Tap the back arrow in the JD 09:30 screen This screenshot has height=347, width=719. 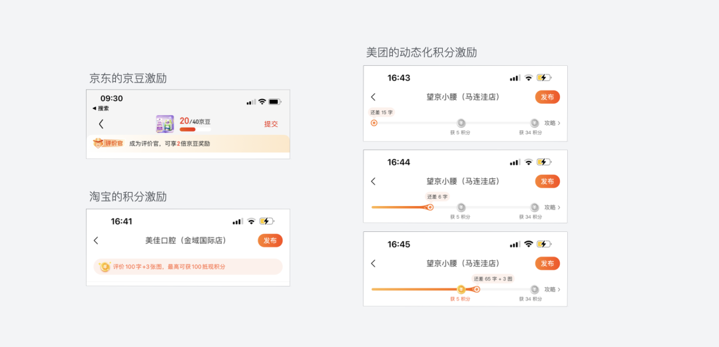[101, 124]
